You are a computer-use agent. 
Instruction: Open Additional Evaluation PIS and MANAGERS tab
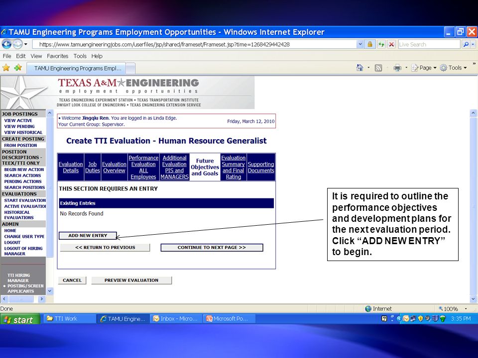174,167
